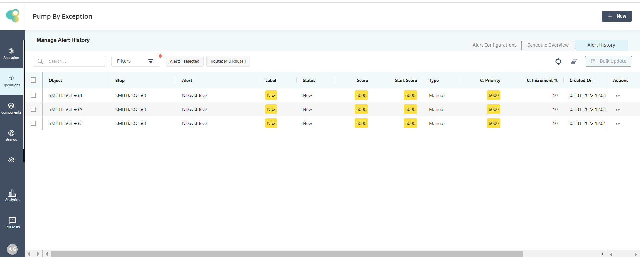Open the Talk to us chat
The width and height of the screenshot is (640, 257).
12,223
